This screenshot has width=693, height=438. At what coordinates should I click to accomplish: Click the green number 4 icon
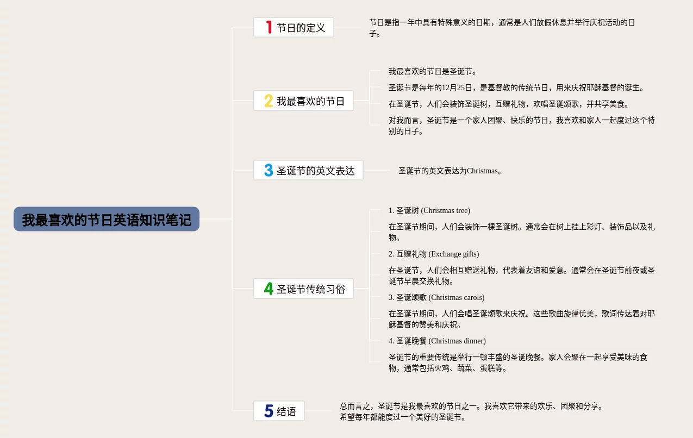point(269,289)
